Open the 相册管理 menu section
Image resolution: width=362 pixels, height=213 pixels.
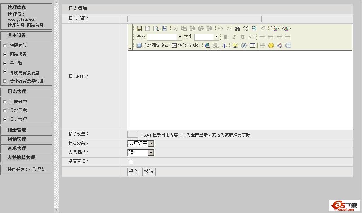[x=26, y=130]
